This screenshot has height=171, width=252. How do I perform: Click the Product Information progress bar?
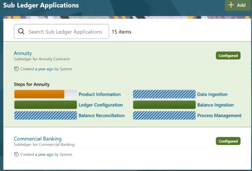pyautogui.click(x=45, y=94)
